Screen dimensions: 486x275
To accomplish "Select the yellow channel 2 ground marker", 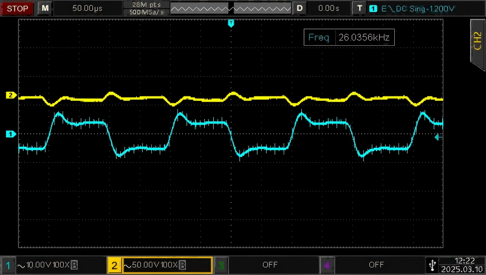I will point(11,95).
